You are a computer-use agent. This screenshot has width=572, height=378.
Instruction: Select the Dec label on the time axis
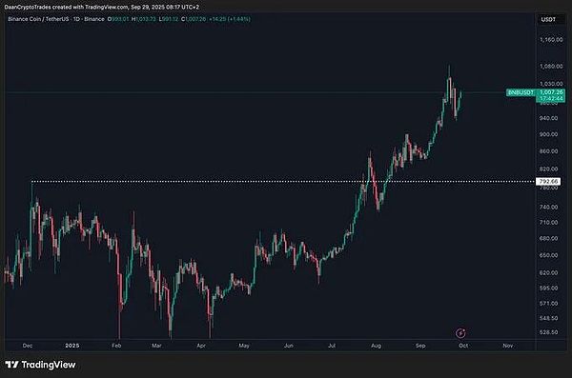(x=28, y=346)
